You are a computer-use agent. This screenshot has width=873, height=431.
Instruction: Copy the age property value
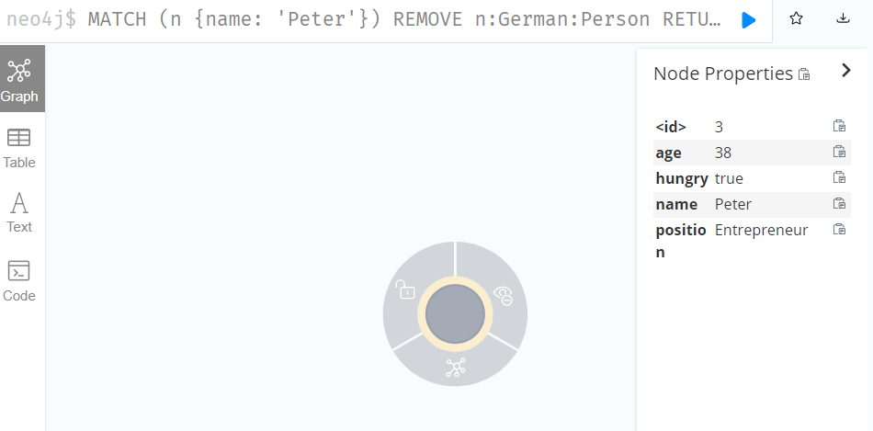tap(839, 152)
